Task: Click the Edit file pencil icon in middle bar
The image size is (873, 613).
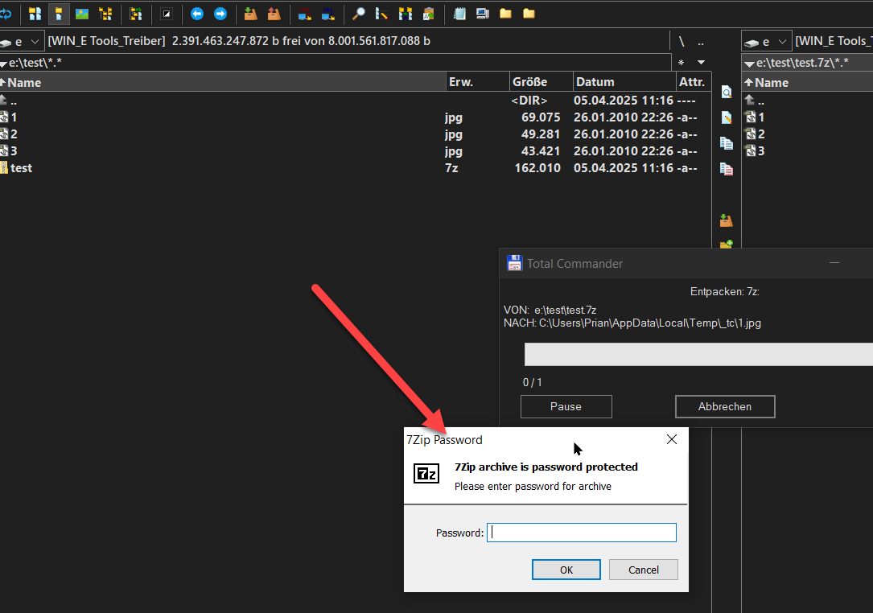Action: [727, 117]
